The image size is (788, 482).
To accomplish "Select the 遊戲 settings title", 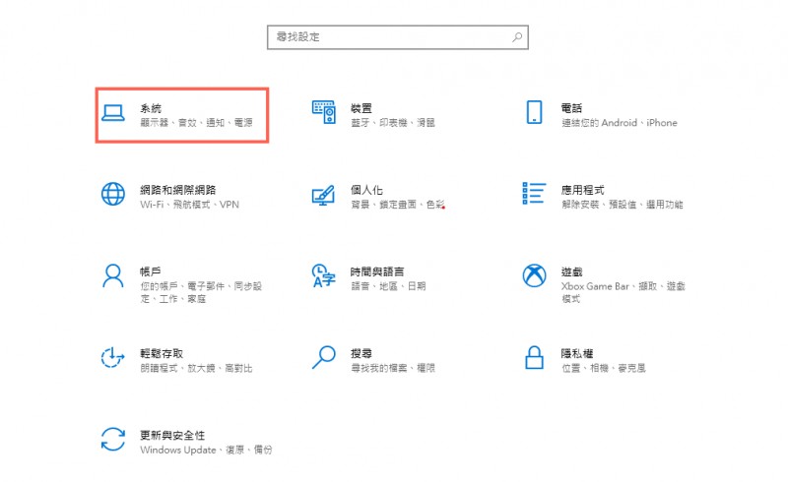I will coord(572,271).
